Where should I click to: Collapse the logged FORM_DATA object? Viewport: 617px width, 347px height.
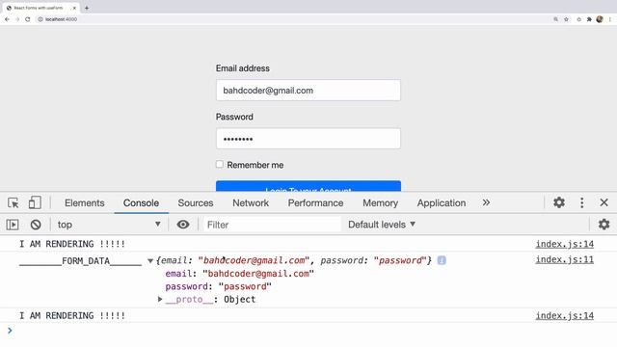point(150,261)
